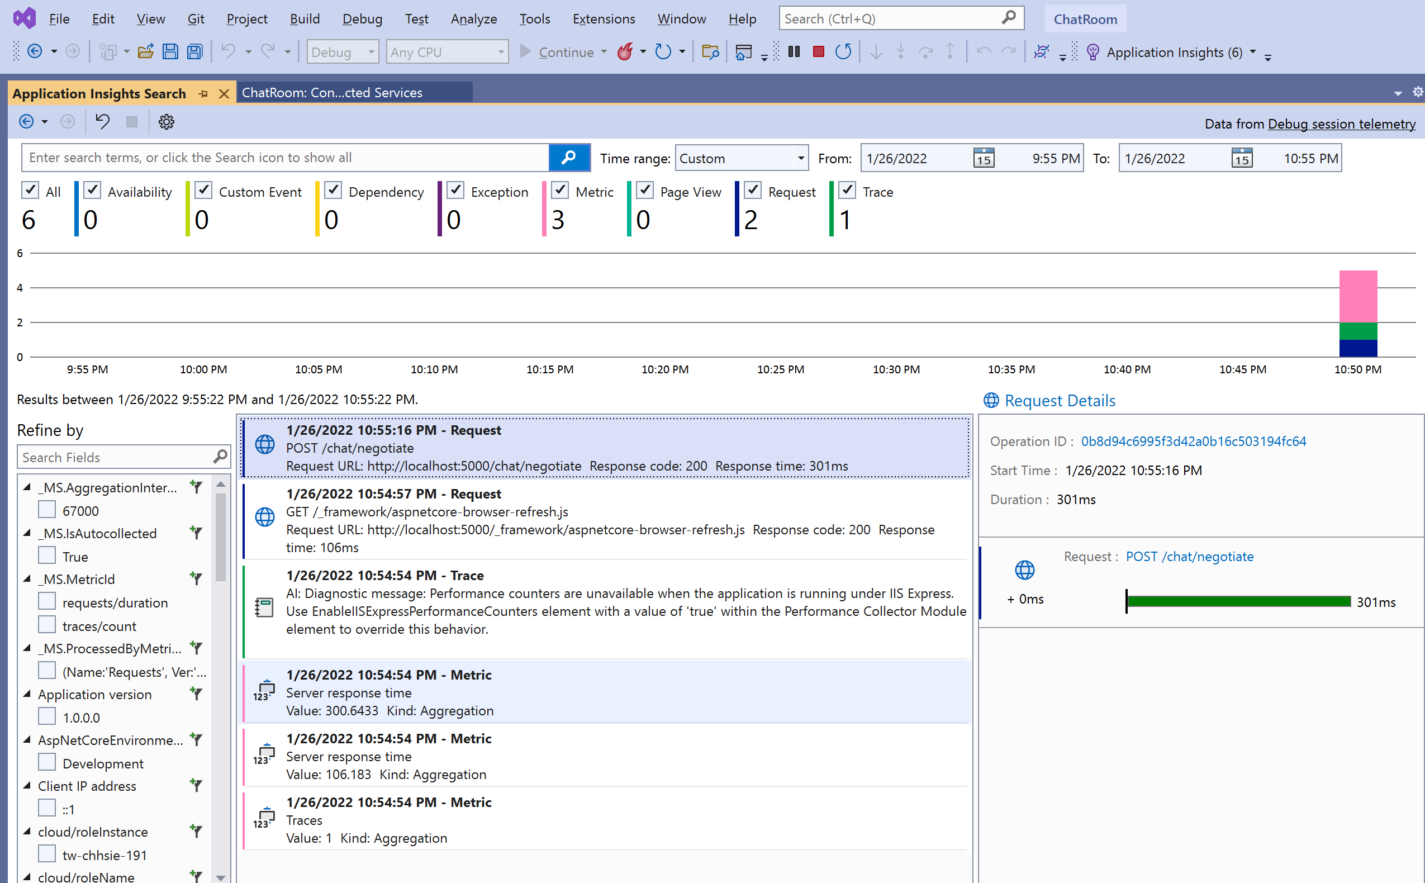Open the Application Insights (6) dropdown arrow

pos(1253,52)
